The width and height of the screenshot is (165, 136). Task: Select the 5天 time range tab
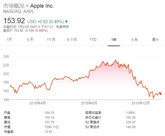[x=30, y=40]
